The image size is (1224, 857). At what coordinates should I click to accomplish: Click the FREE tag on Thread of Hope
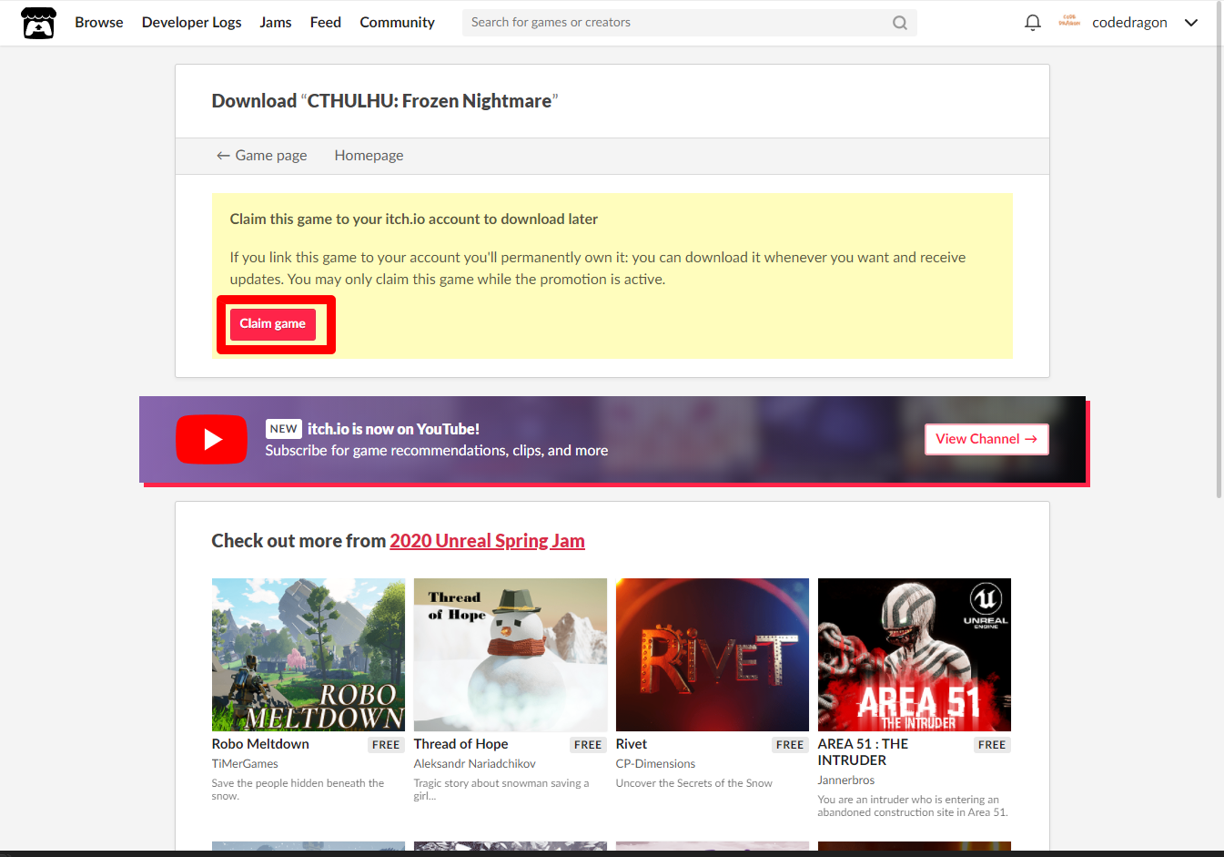click(588, 745)
